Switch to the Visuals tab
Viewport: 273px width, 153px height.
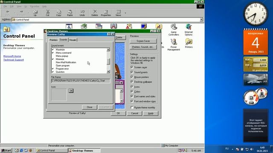coord(73,40)
